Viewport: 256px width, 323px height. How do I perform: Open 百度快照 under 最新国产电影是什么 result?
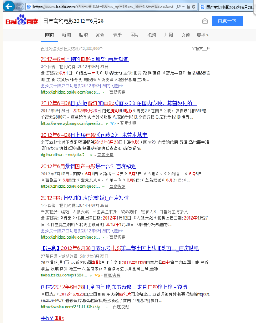click(117, 186)
